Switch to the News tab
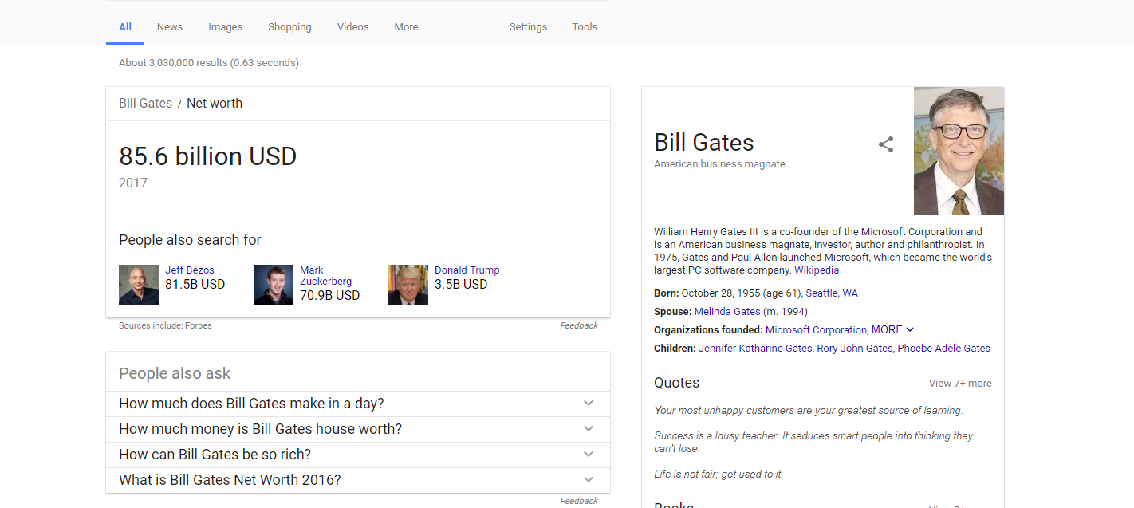1134x508 pixels. [x=170, y=27]
